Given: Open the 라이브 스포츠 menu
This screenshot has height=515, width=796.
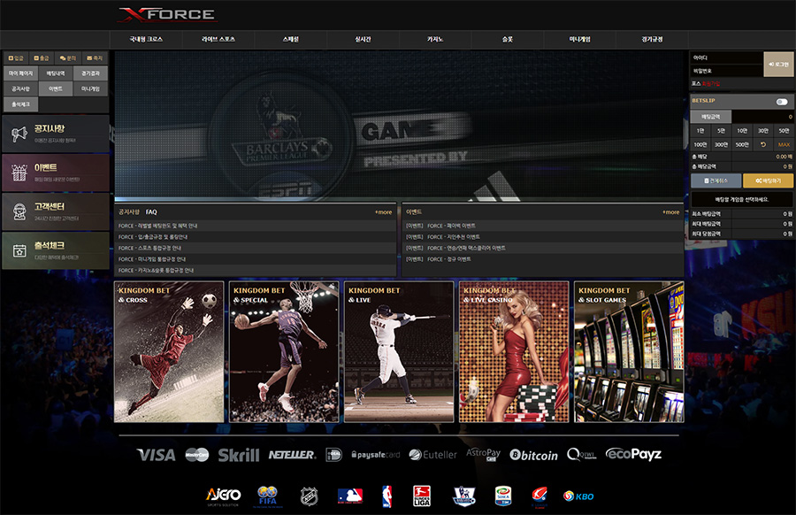Looking at the screenshot, I should pyautogui.click(x=218, y=39).
